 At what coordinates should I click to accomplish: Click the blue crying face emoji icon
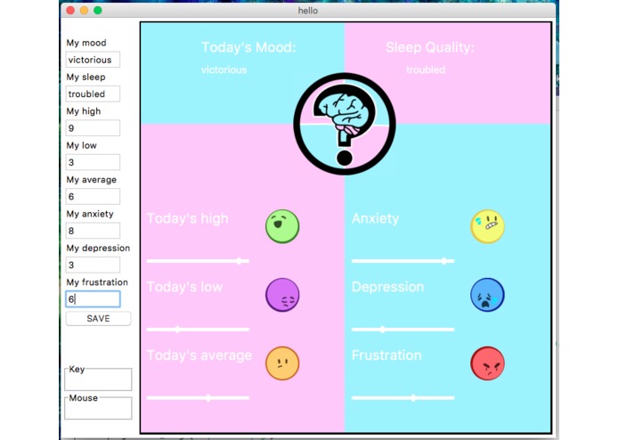pos(487,295)
